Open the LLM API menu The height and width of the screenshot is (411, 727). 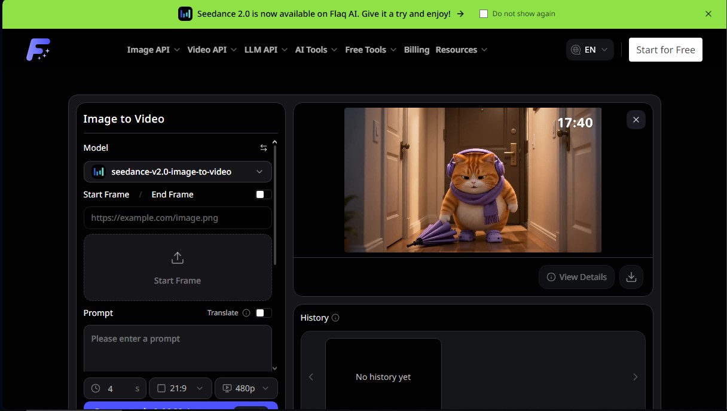point(266,50)
